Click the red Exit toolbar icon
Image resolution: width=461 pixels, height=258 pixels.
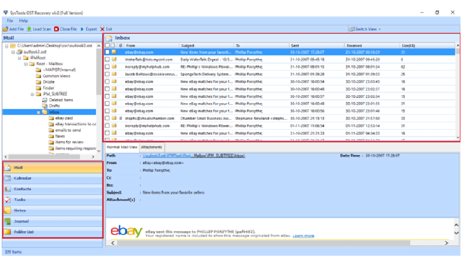tap(102, 29)
